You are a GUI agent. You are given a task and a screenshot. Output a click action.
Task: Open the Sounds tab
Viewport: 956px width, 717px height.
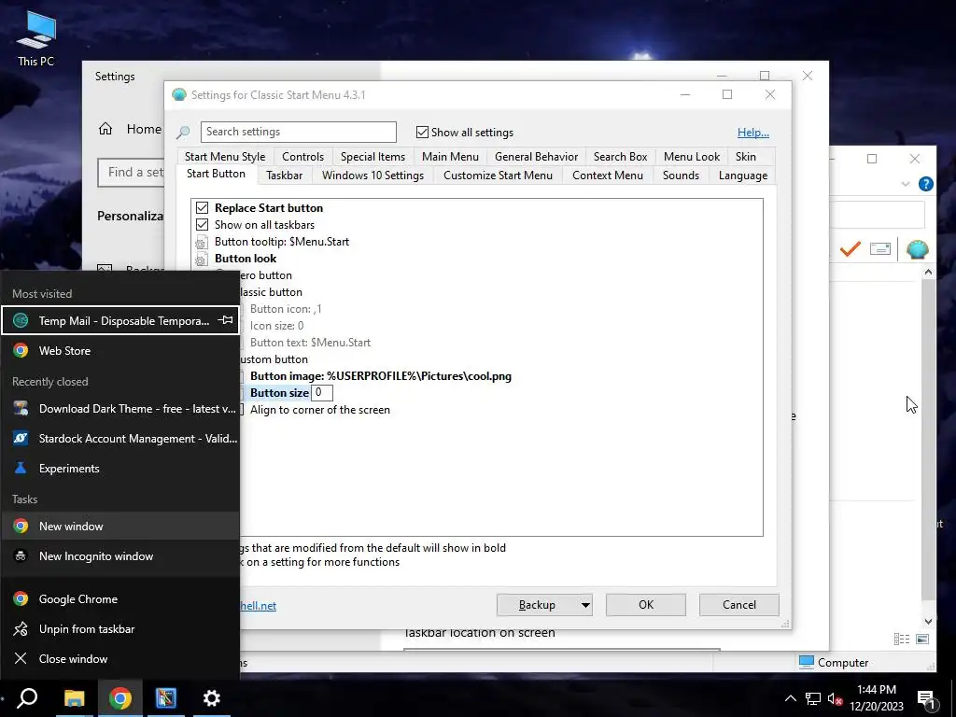[x=681, y=176]
